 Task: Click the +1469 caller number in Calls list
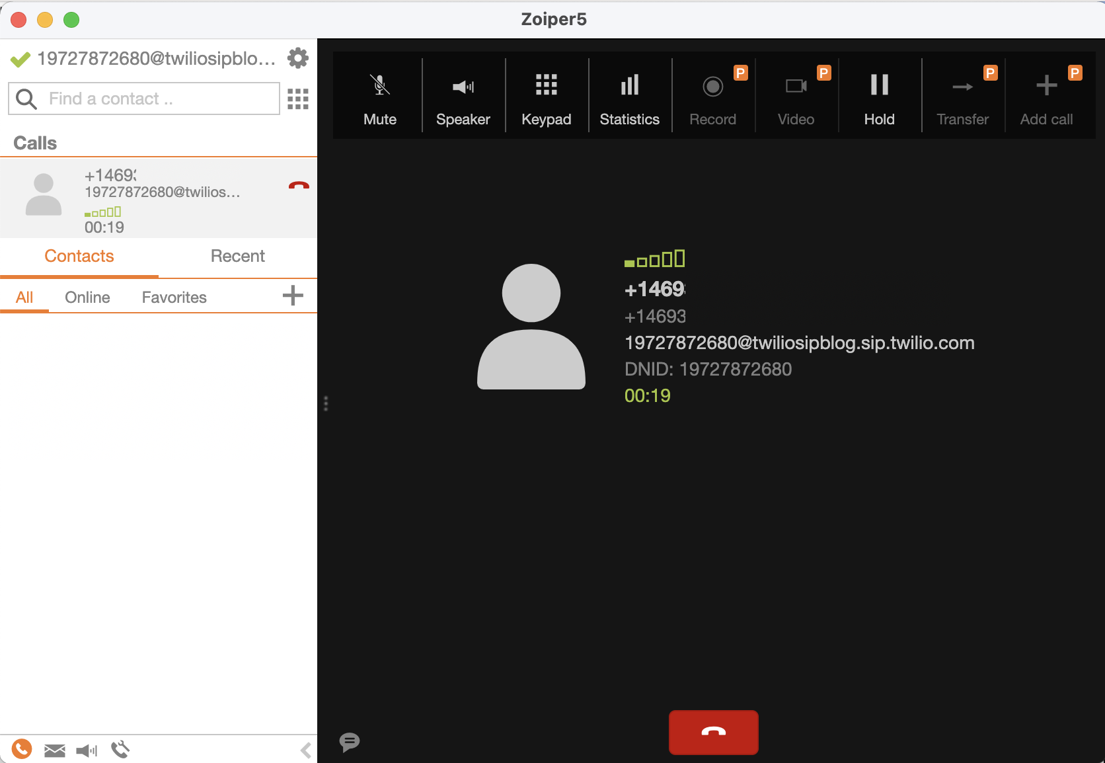click(110, 175)
